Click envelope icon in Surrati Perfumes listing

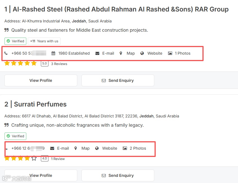[52, 148]
